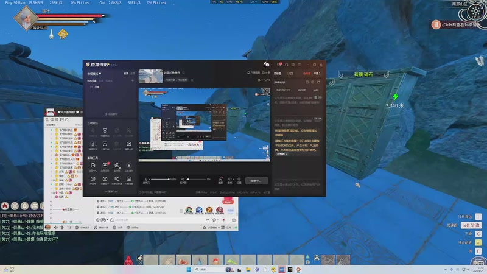Image resolution: width=487 pixels, height=274 pixels.
Task: Select the last sub-tab under danmaku assistant
Action: (316, 90)
